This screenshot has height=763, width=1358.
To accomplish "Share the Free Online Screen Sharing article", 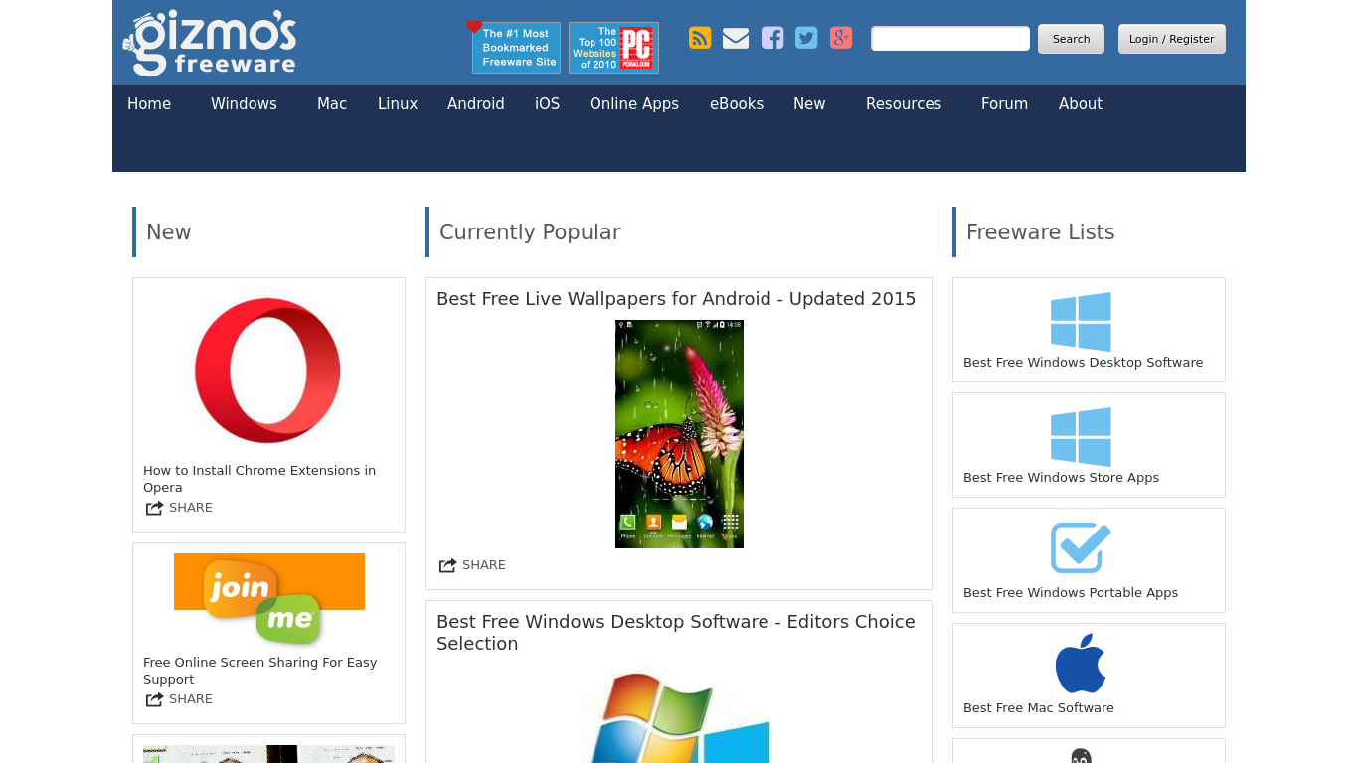I will point(179,699).
